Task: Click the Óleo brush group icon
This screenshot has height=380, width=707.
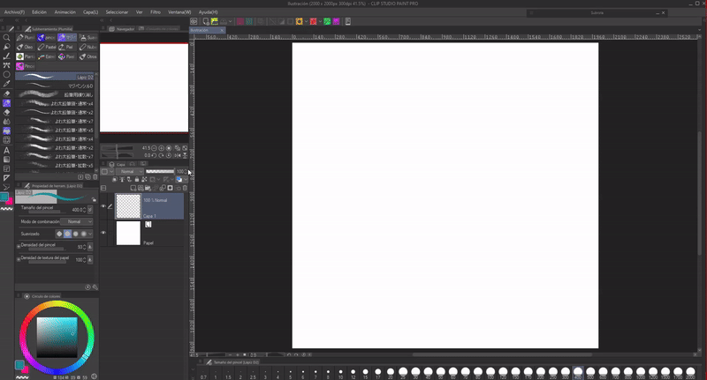Action: pos(25,47)
